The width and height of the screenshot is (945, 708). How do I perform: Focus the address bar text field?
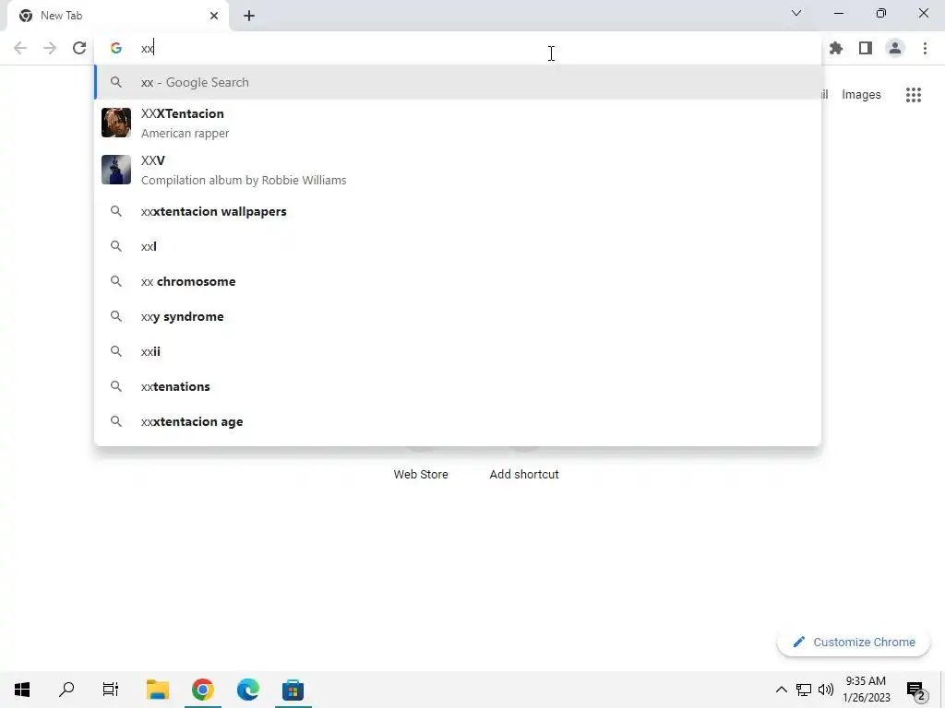pyautogui.click(x=458, y=48)
